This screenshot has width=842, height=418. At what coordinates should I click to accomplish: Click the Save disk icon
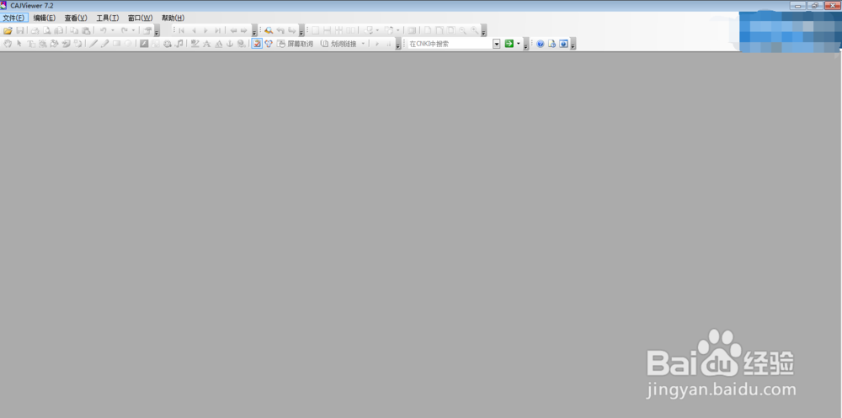[x=20, y=30]
